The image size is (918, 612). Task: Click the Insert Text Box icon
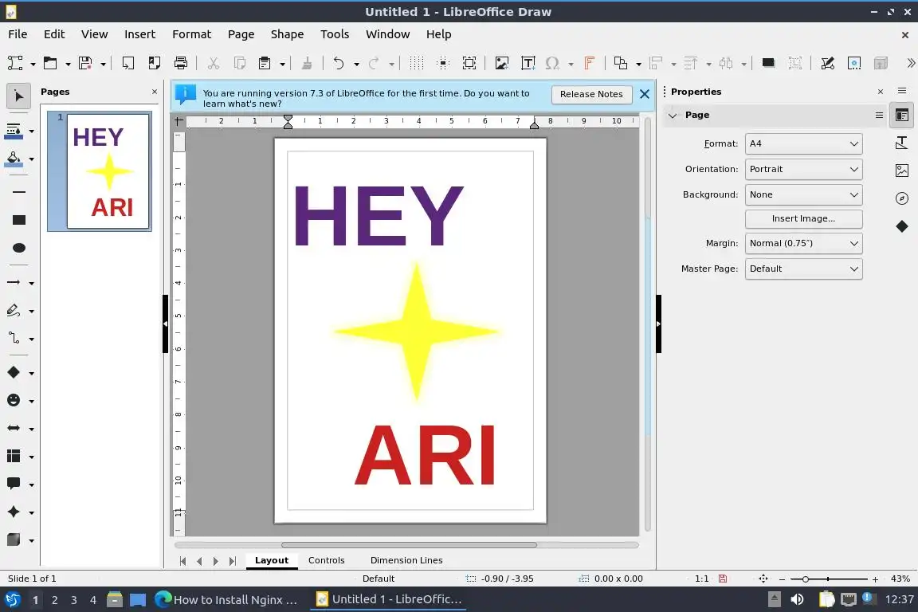pos(528,64)
